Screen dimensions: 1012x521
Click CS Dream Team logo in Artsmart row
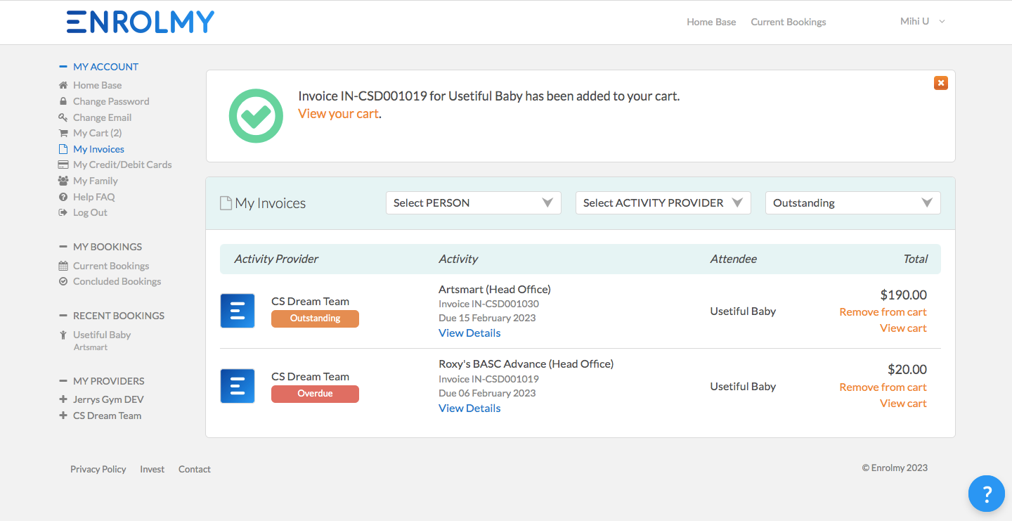tap(238, 311)
